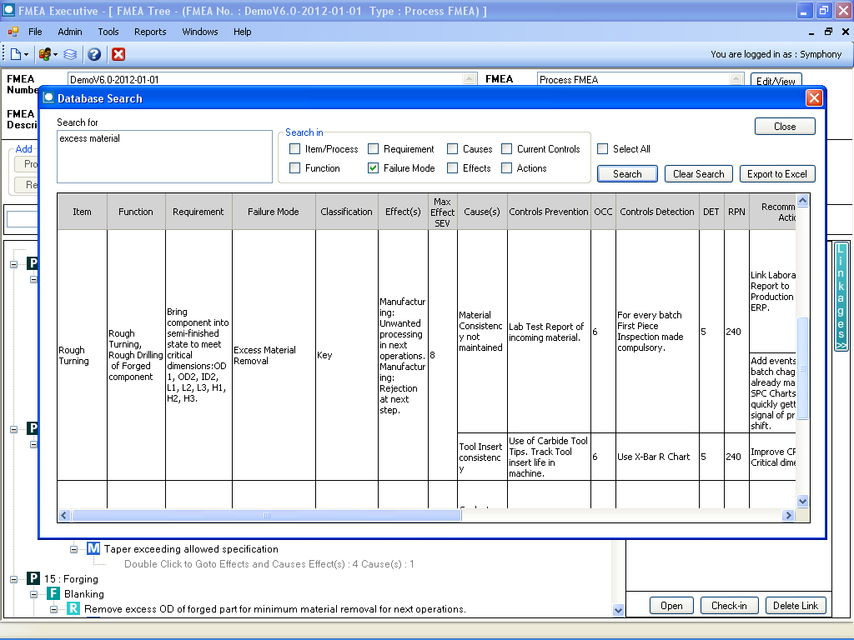This screenshot has height=640, width=854.
Task: Check the Current Controls checkbox
Action: (x=506, y=148)
